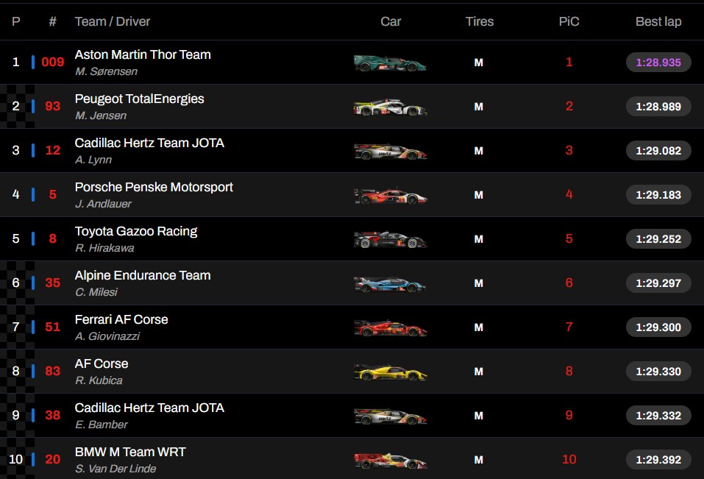This screenshot has width=704, height=479.
Task: Click the Aston Martin green car image
Action: tap(390, 63)
